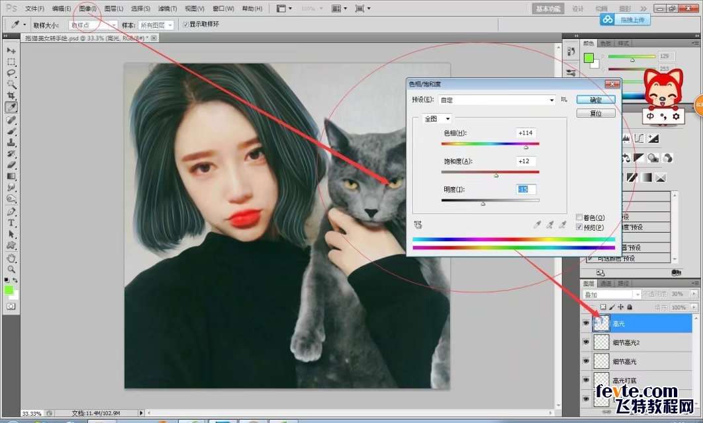Switch to the 设计 workspace
Screen dimensions: 703x423
(578, 9)
